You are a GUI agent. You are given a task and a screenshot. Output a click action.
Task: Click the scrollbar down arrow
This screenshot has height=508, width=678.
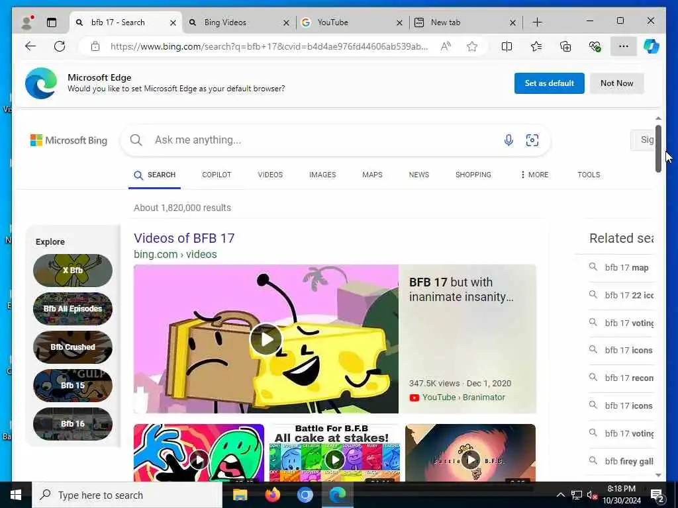(x=658, y=475)
